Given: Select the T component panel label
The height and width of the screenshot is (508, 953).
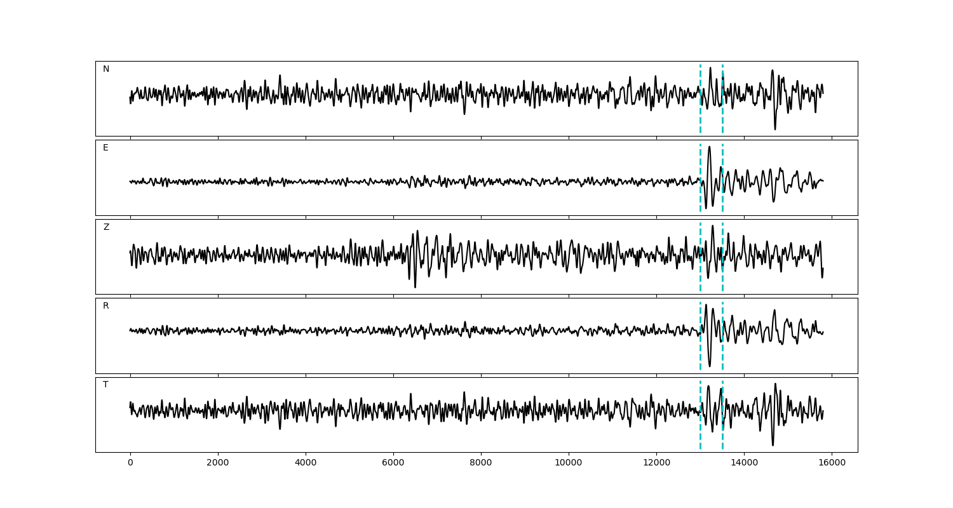Looking at the screenshot, I should coord(105,385).
